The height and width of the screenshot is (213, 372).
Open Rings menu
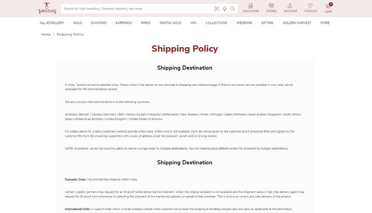(x=146, y=23)
